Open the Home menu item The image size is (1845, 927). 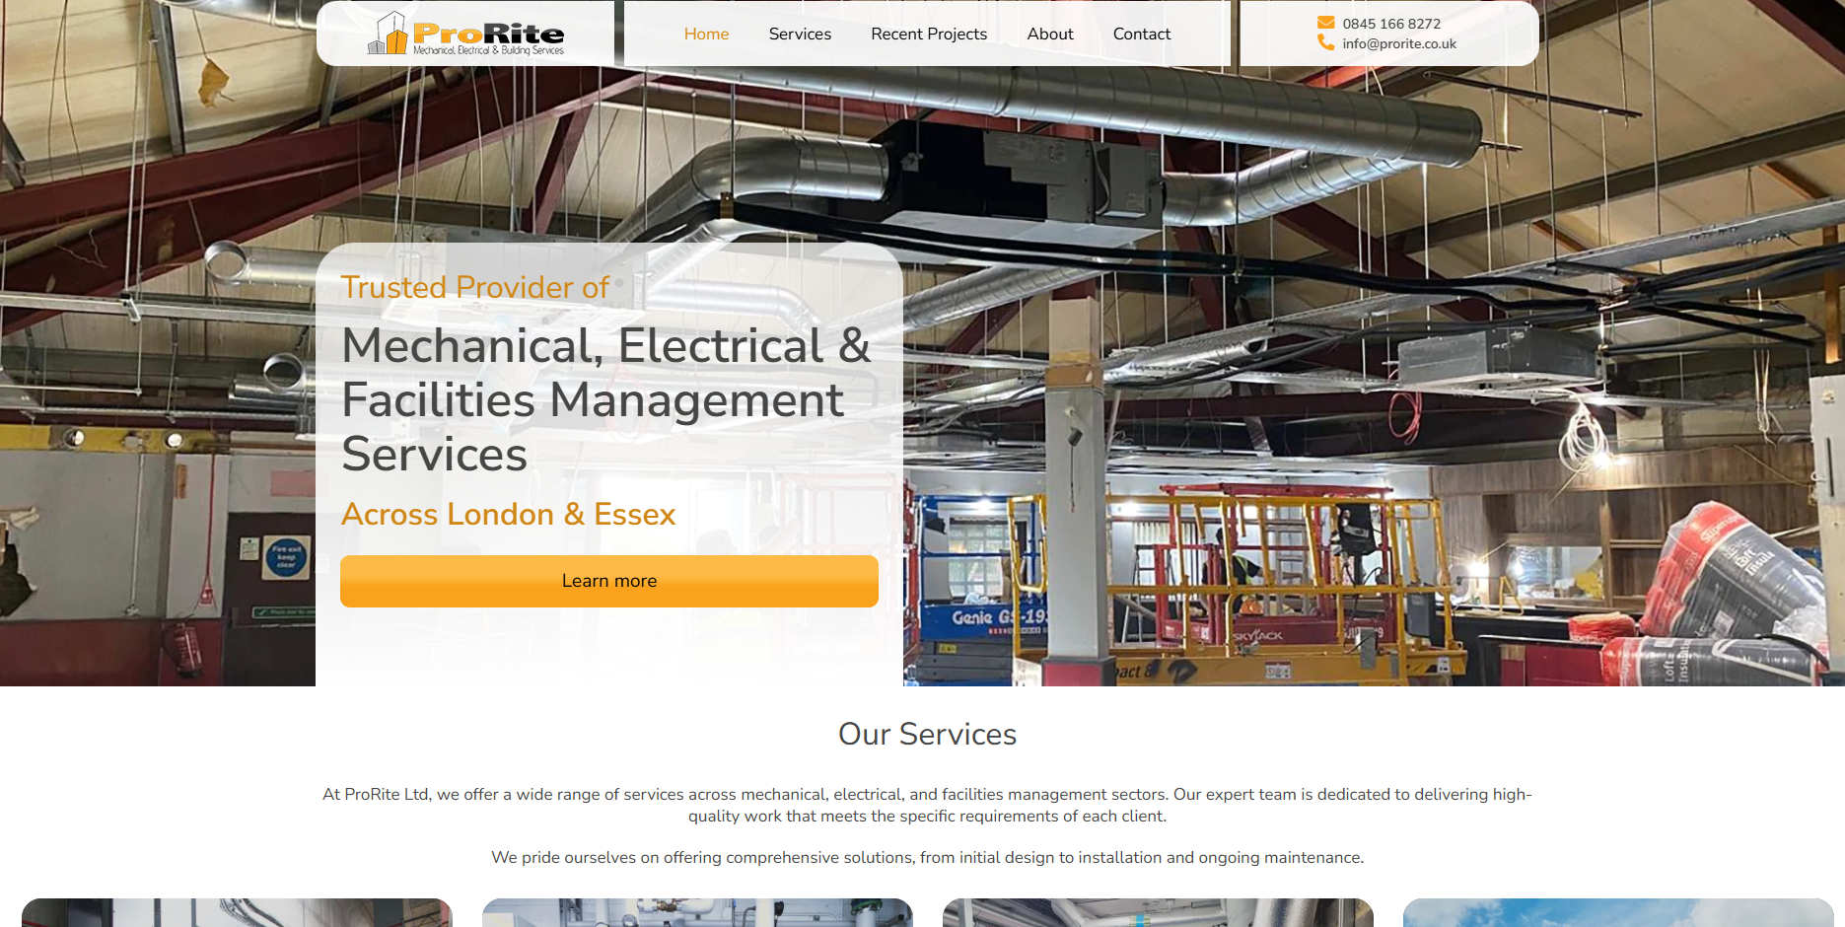tap(706, 34)
